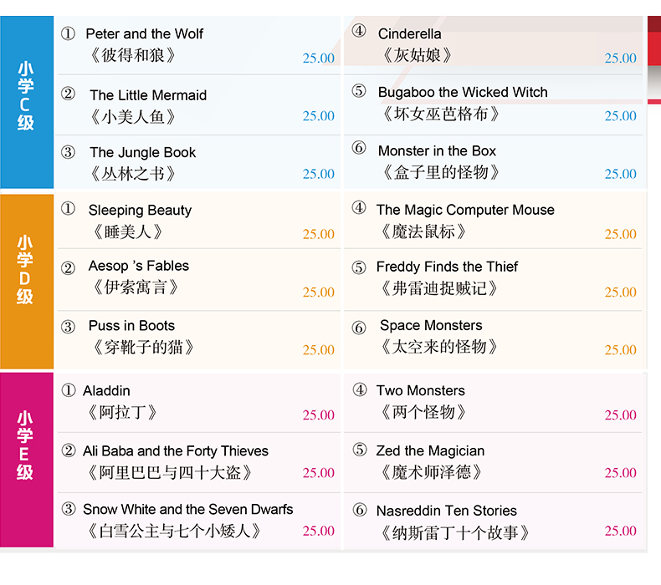This screenshot has height=585, width=661.
Task: Click the Chinese title 《太空来的怪物》
Action: (x=439, y=347)
